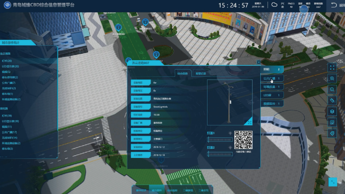Expand the 环境质量 device category
This screenshot has width=345, height=194.
272,87
